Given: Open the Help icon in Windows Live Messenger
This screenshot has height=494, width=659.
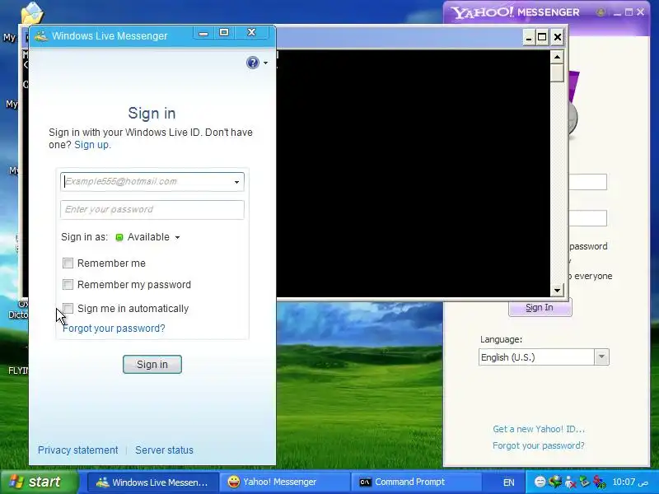Looking at the screenshot, I should 253,63.
